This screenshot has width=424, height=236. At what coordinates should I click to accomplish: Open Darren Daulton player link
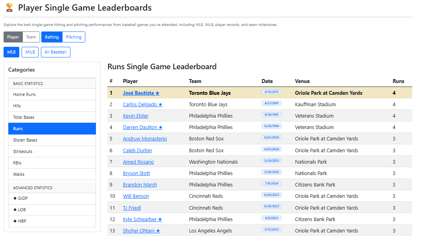142,127
